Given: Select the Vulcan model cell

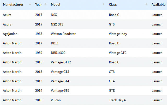Looking at the screenshot, I should click(x=56, y=100).
